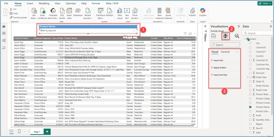
Task: Open the Data / Drill tab
Action: pos(112,4)
